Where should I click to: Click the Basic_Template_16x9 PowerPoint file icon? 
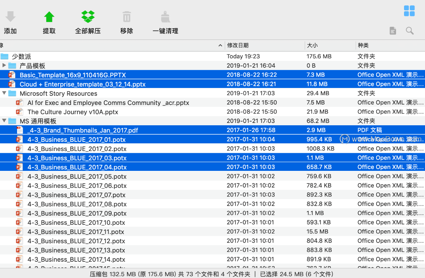click(12, 75)
